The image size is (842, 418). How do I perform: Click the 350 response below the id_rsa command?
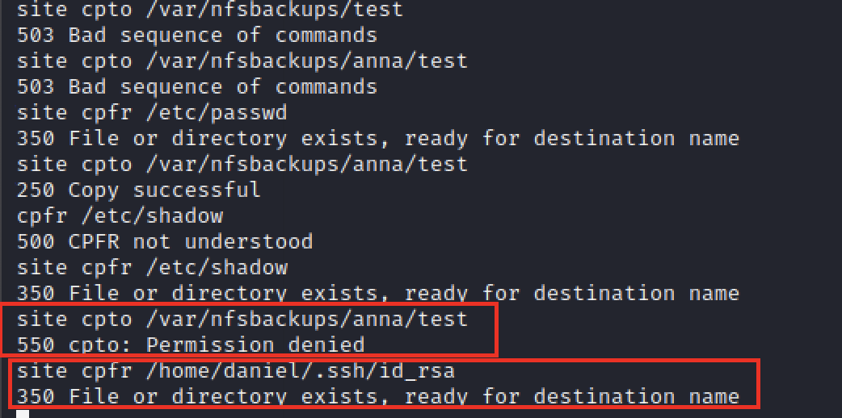coord(377,396)
